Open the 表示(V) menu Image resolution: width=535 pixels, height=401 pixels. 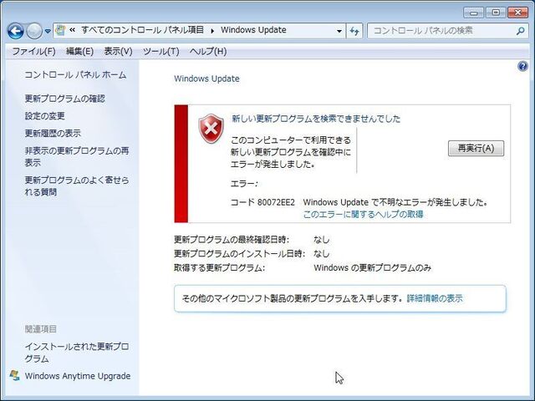(x=118, y=52)
